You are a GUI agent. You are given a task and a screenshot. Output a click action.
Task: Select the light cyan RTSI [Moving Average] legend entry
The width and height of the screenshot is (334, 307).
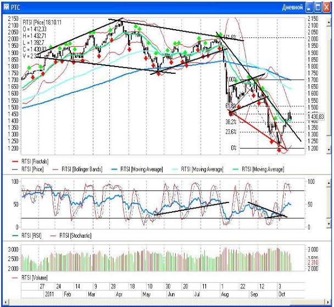tap(198, 169)
